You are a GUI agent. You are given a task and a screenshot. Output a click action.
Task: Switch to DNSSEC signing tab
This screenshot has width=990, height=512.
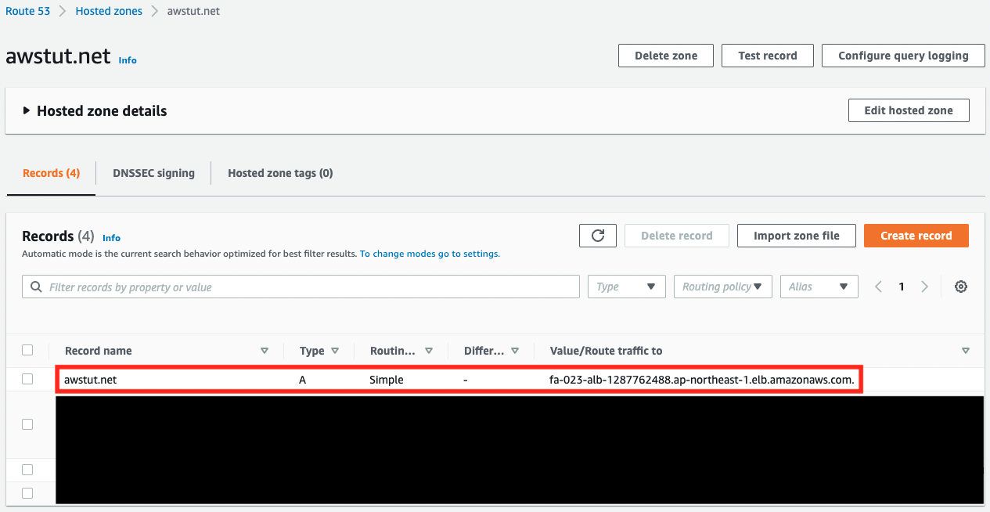[x=153, y=173]
